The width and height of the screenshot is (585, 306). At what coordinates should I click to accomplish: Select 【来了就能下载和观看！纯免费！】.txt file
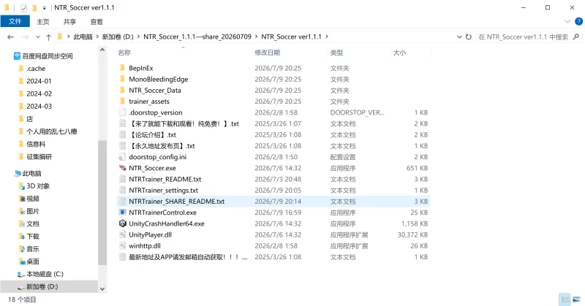[184, 123]
